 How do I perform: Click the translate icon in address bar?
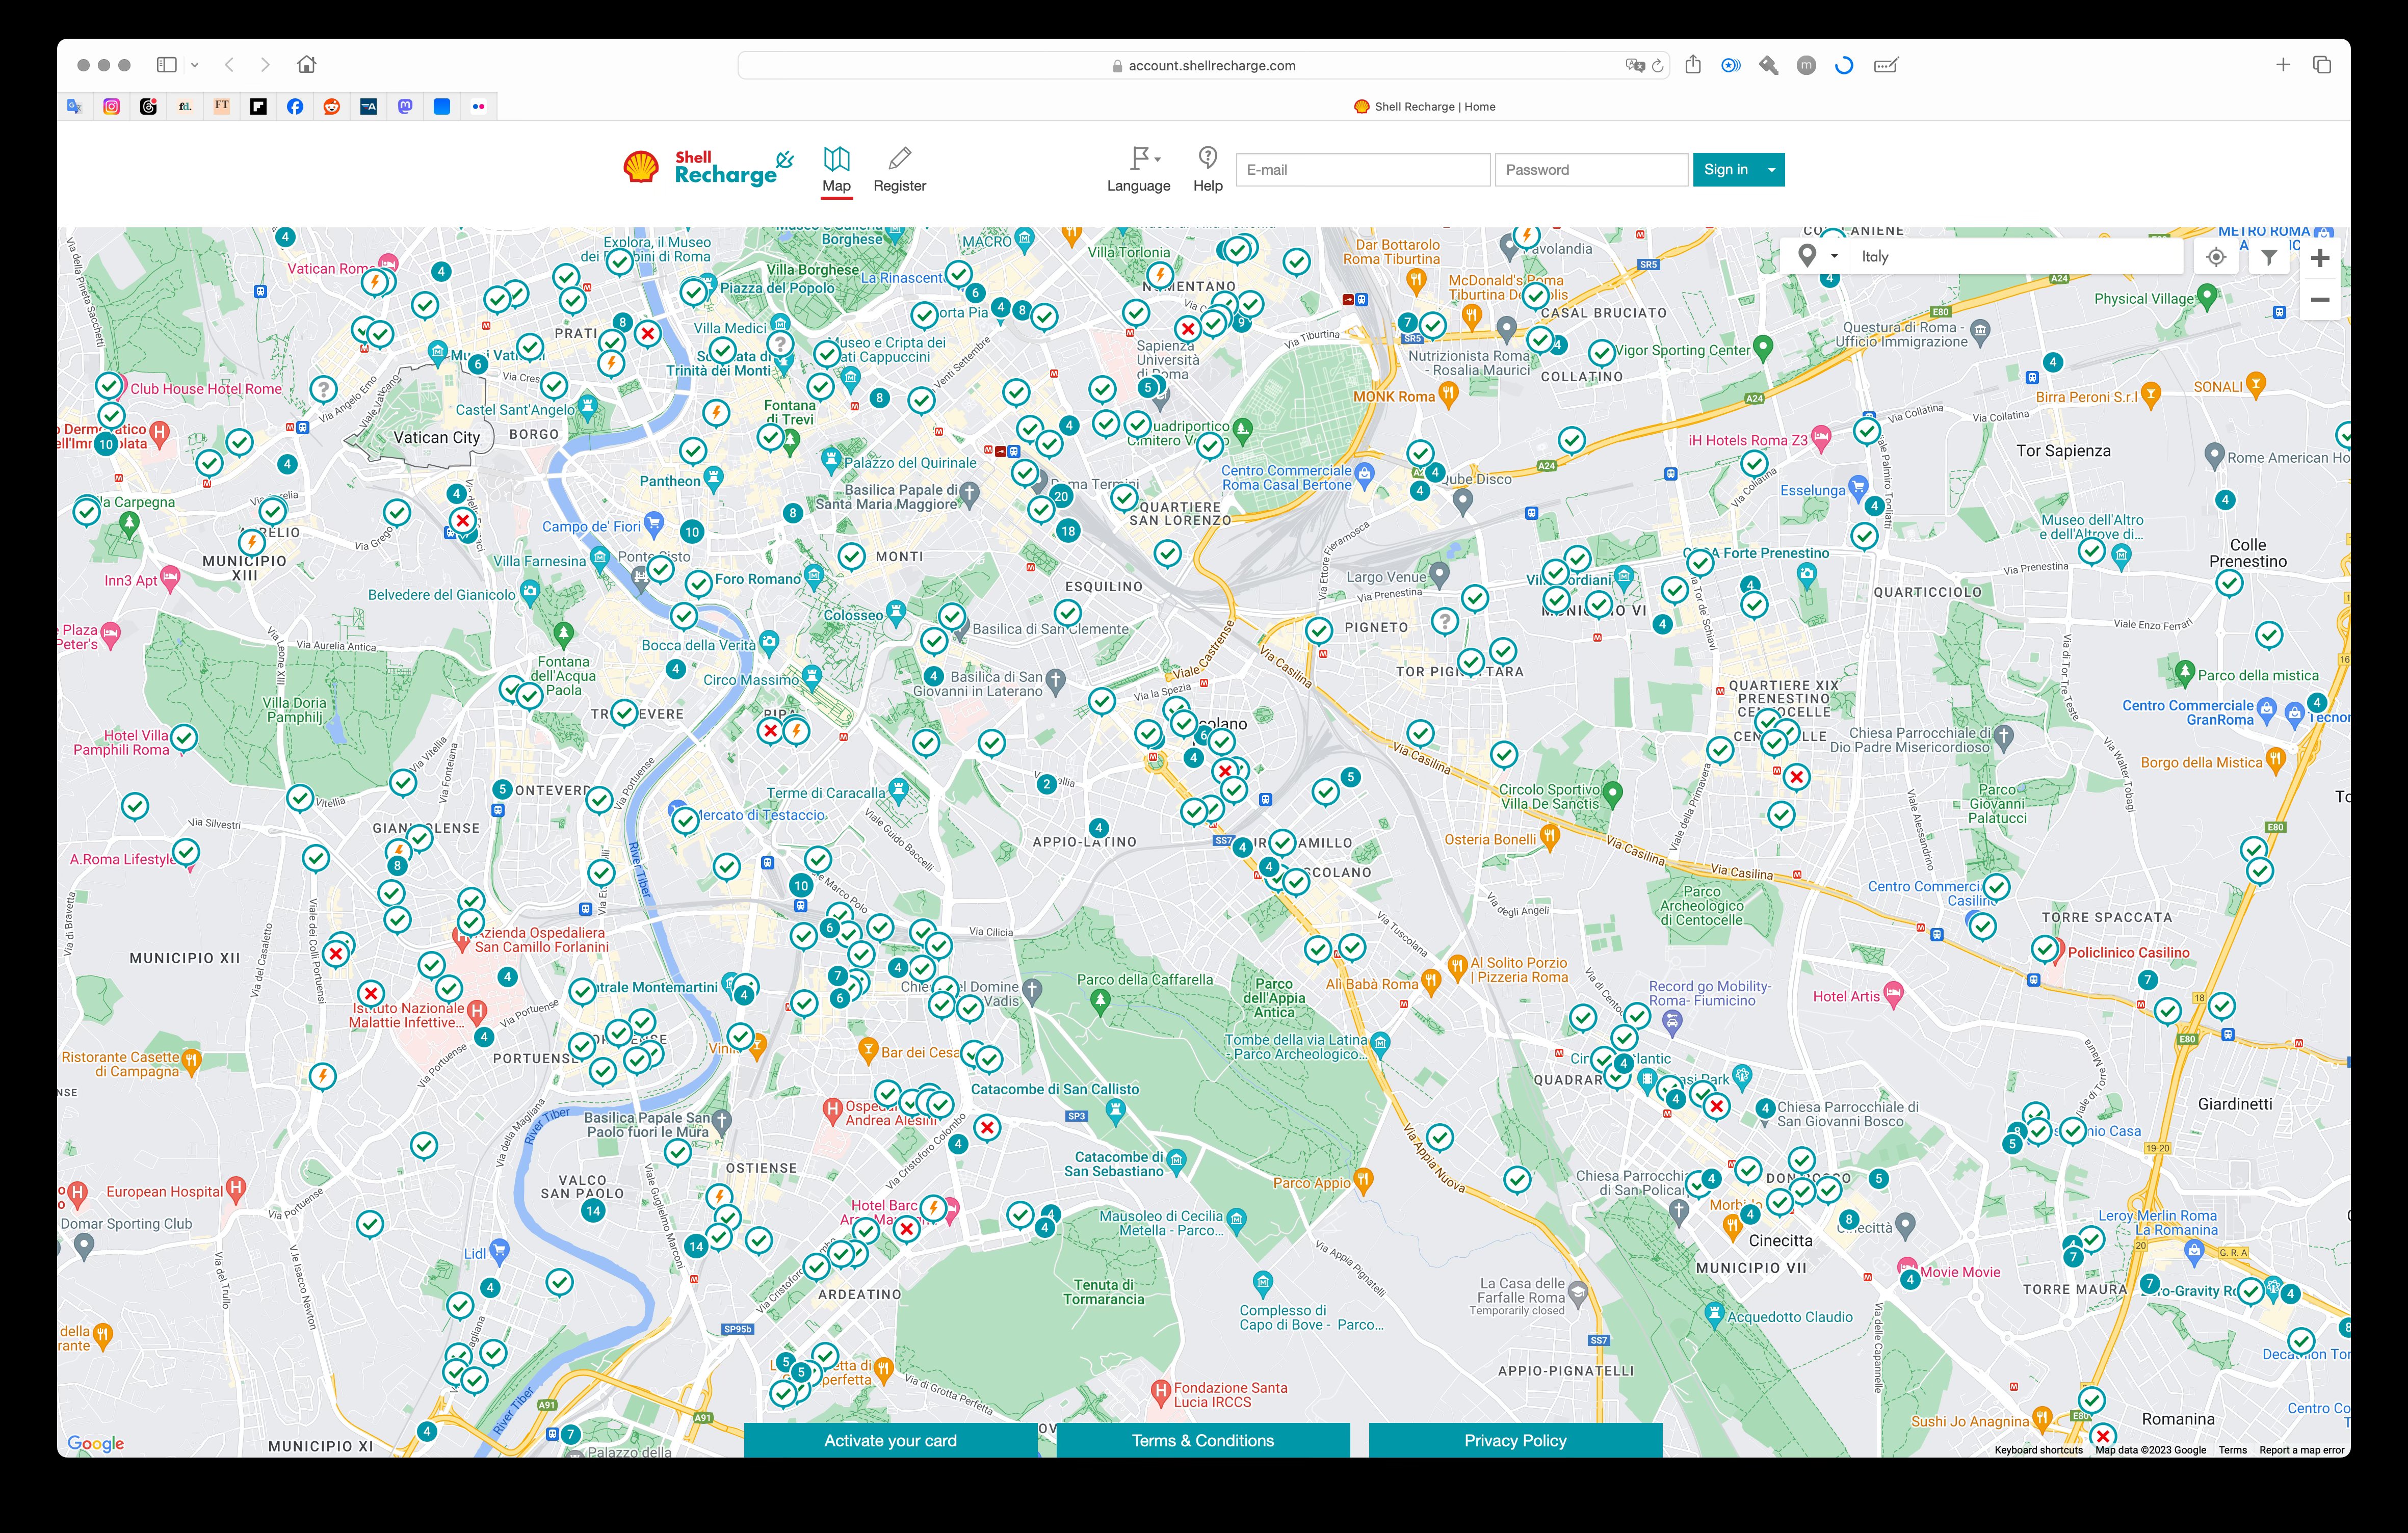pos(1634,65)
